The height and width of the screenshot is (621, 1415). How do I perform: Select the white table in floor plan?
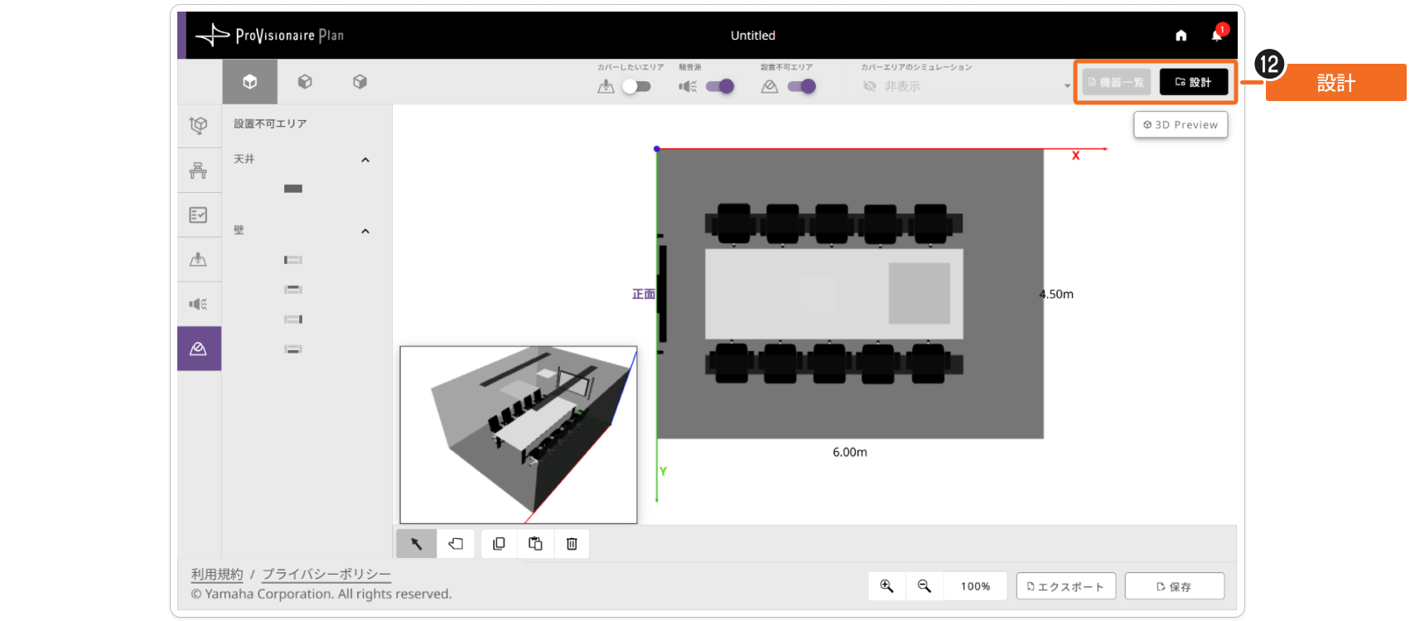[x=834, y=294]
